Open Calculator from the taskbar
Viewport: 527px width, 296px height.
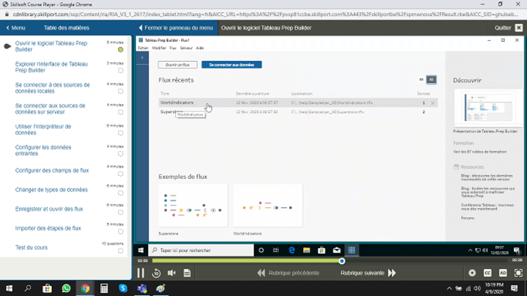point(104,288)
